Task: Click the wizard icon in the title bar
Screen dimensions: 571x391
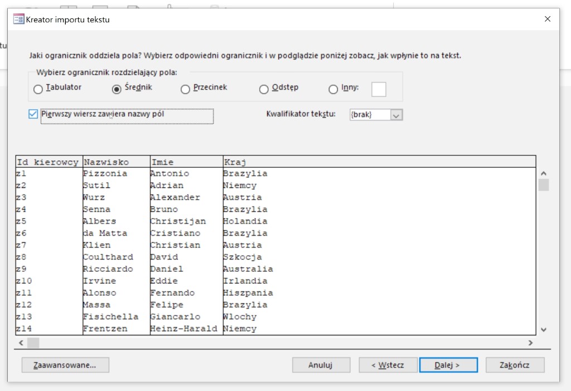Action: click(18, 20)
